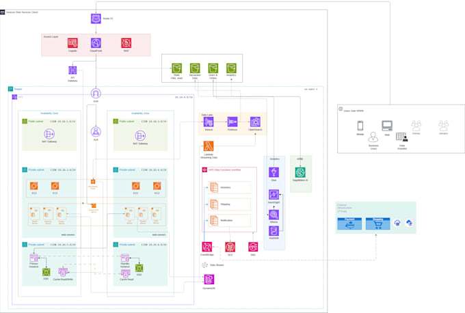This screenshot has height=313, width=465.
Task: Click the AWS Step Functions workflow header icon
Action: (x=204, y=170)
